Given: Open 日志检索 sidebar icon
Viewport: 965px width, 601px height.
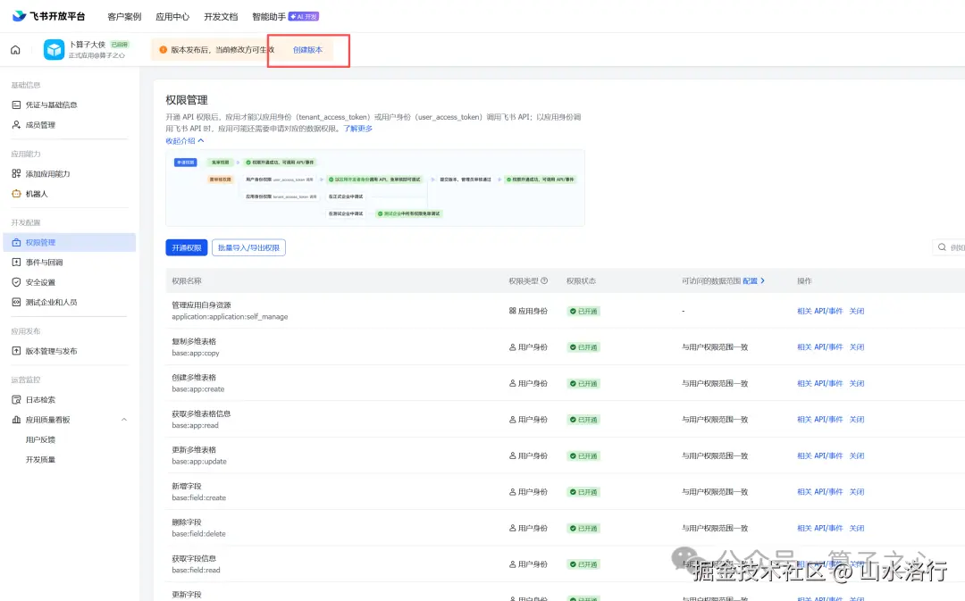Looking at the screenshot, I should pos(17,400).
